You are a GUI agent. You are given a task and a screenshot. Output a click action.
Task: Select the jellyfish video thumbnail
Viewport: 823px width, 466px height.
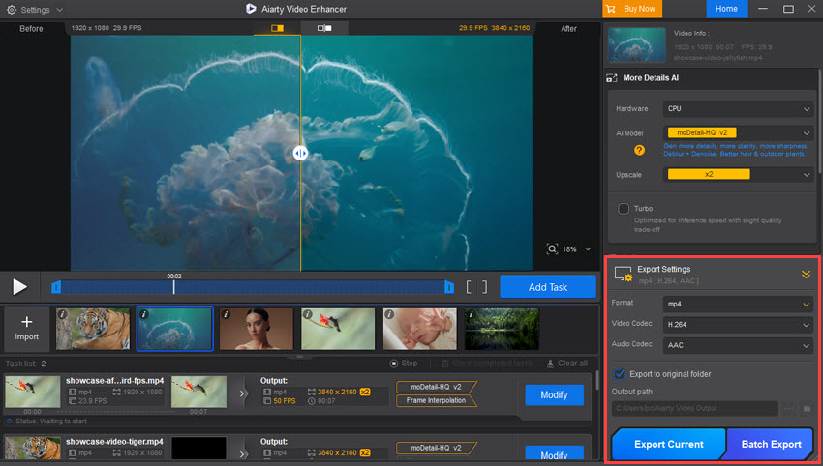[175, 329]
